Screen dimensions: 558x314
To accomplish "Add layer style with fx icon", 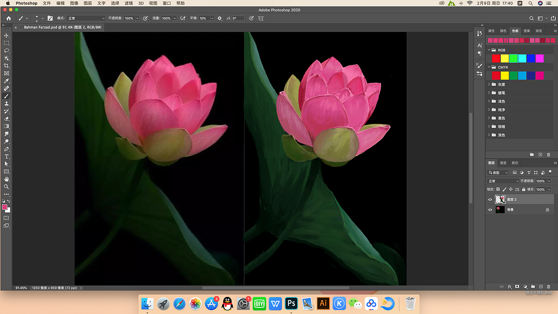I will click(509, 287).
